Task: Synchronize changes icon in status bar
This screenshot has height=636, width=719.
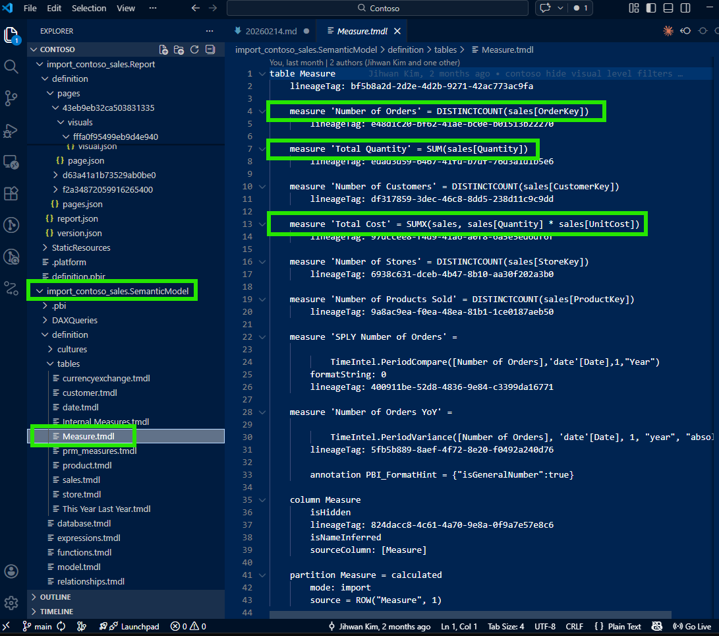Action: click(61, 626)
